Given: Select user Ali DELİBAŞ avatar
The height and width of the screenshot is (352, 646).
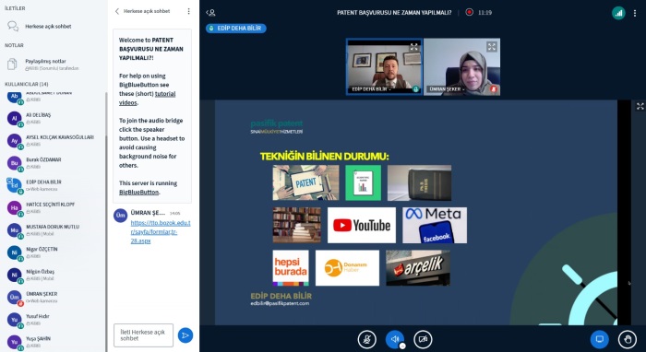Looking at the screenshot, I should [15, 119].
